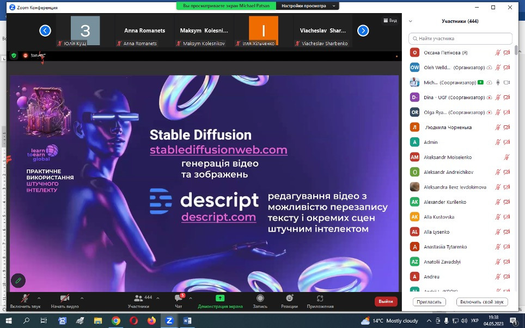Click recording indicator on Dina - UGF row
The image size is (525, 328).
point(489,98)
